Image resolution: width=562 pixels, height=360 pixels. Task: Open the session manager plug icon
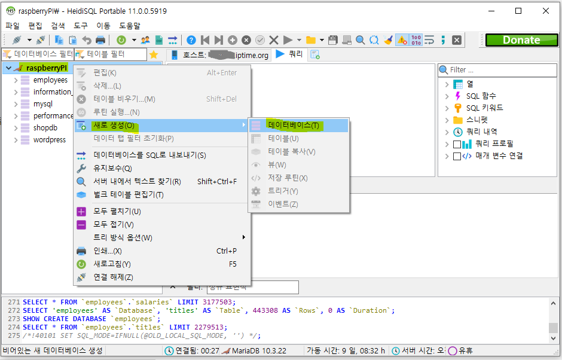point(17,40)
